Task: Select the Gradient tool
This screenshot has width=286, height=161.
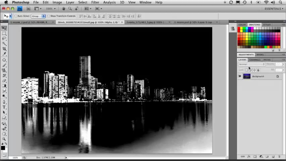Action: 4,86
